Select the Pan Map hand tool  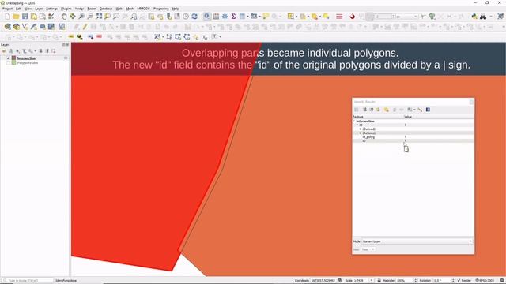[64, 17]
